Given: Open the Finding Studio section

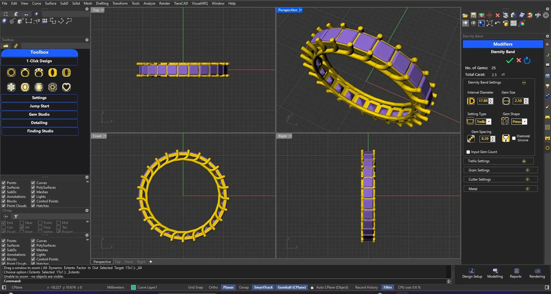Looking at the screenshot, I should coord(40,131).
